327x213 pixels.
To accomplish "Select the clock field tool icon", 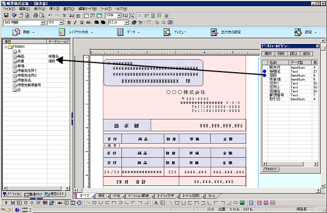I will [x=79, y=203].
